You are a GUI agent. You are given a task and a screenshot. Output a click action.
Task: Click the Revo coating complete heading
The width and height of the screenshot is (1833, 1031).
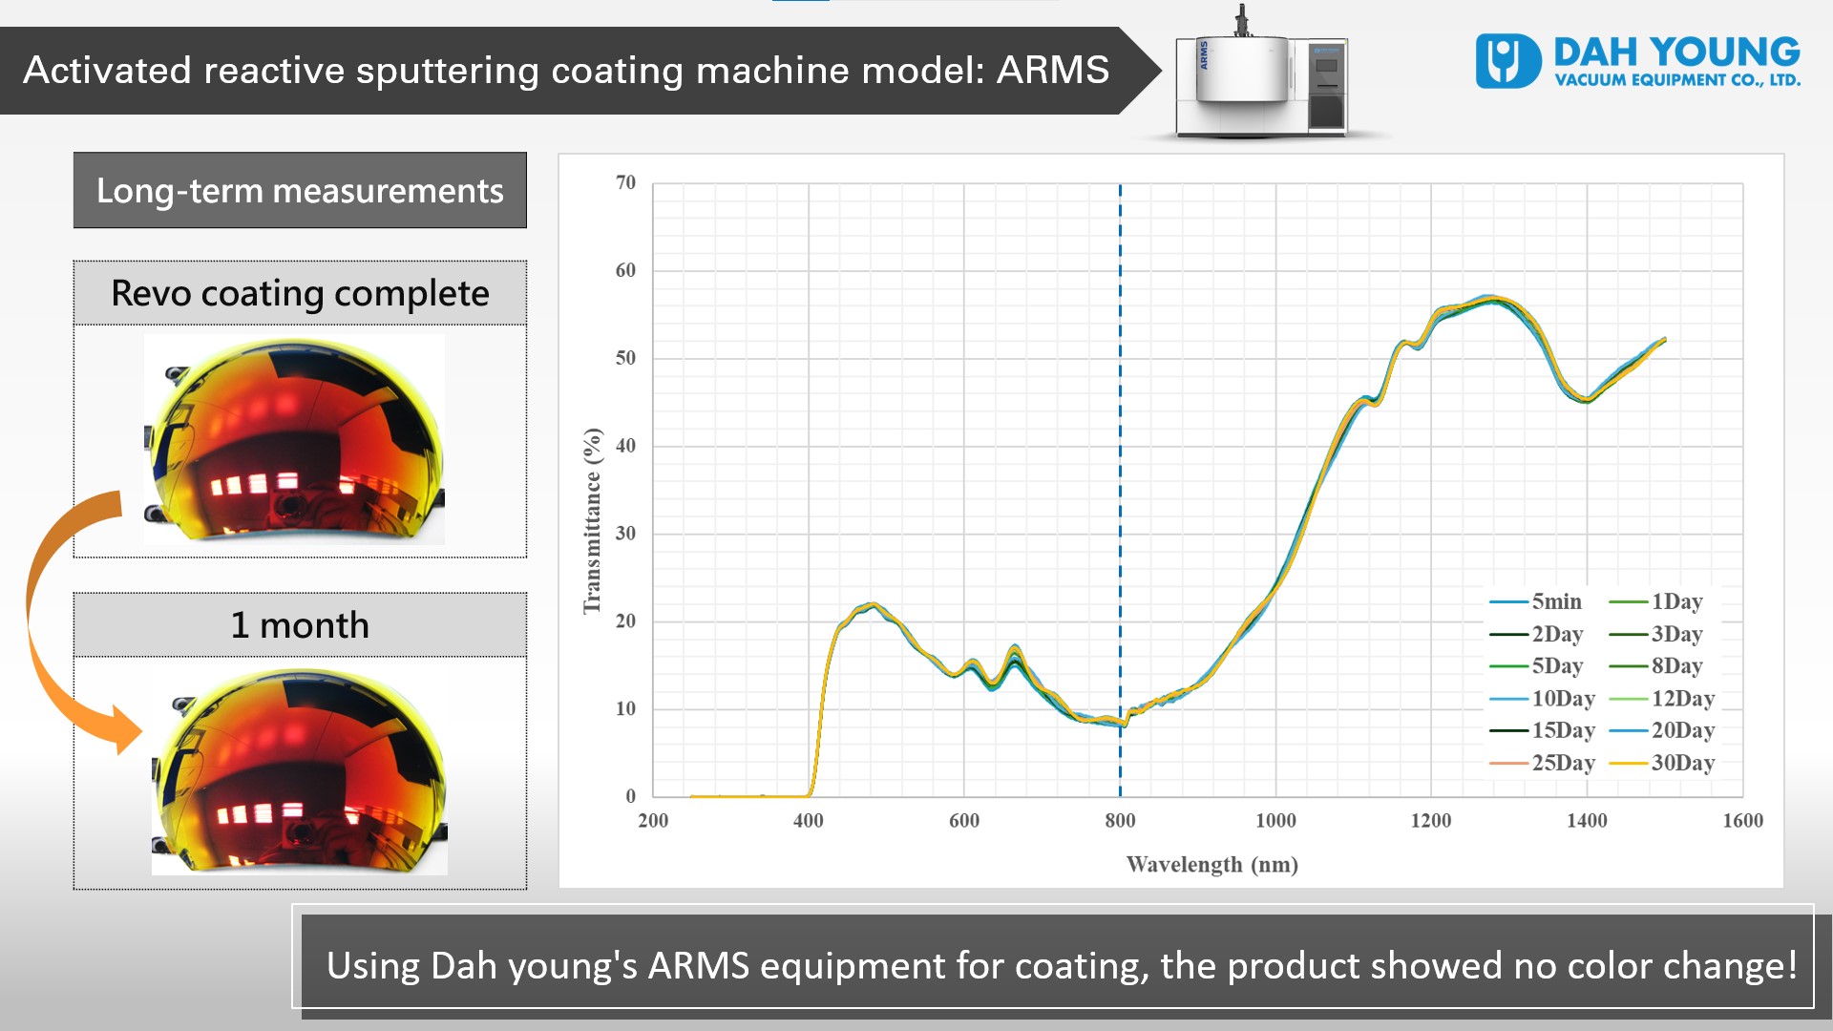click(x=300, y=293)
